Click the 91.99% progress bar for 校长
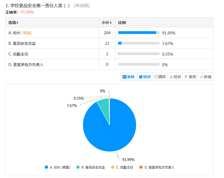Screen dimensions: 224x178 (x=139, y=33)
